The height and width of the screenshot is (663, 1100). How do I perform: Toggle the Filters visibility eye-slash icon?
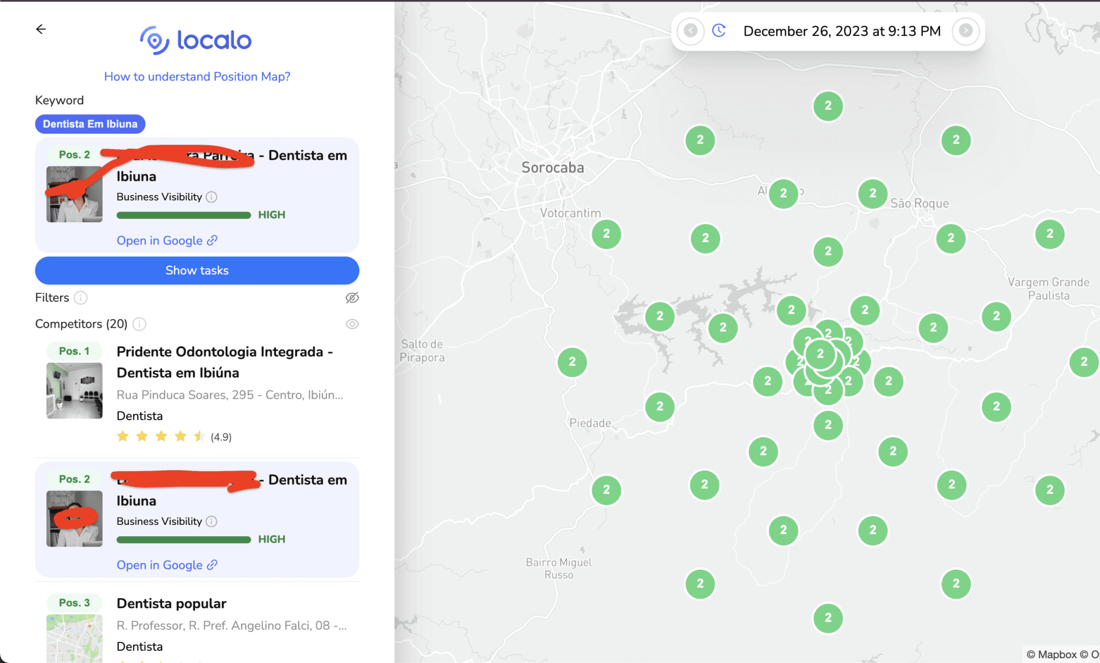click(352, 298)
